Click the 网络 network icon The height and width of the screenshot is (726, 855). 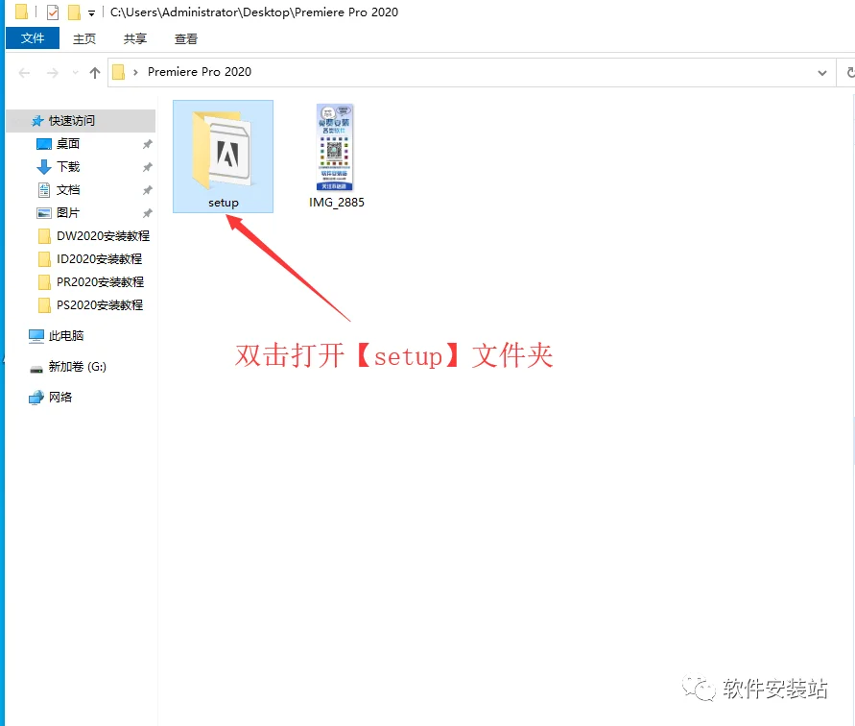coord(36,398)
